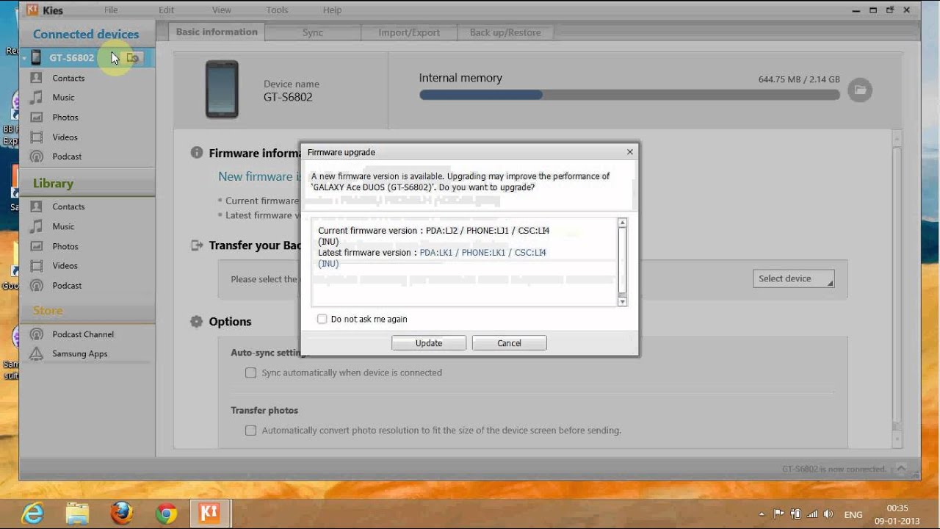Viewport: 940px width, 529px height.
Task: Click the Kies logo in the title bar
Action: (x=32, y=10)
